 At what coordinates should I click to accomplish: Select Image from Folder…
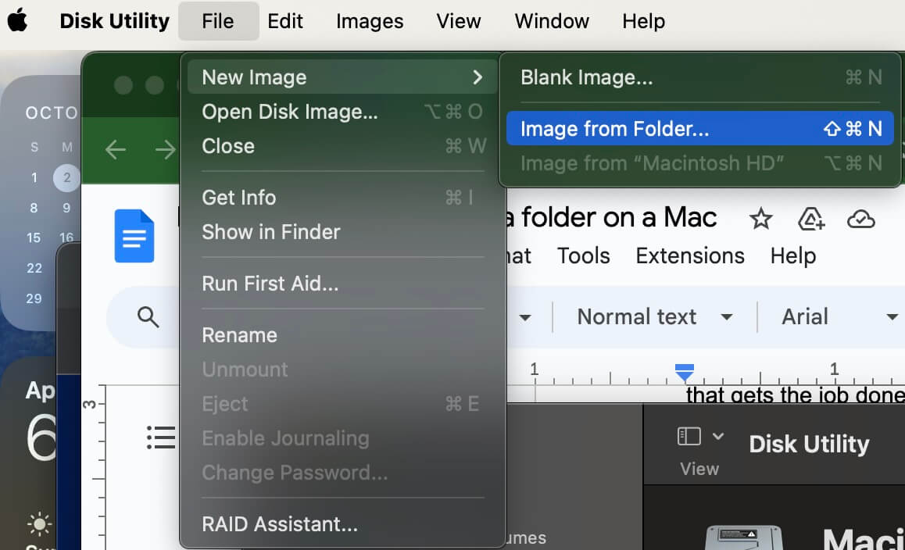pyautogui.click(x=700, y=129)
